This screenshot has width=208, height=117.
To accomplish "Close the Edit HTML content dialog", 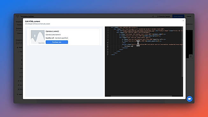I will 183,21.
